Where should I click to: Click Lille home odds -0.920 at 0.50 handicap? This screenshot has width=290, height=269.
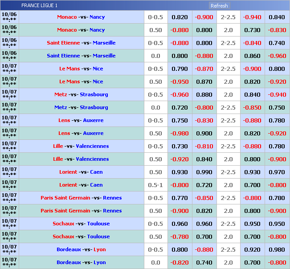click(x=180, y=159)
